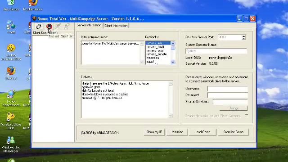This screenshot has height=162, width=288.
Task: Open the Tiscom desktop shortcut
Action: click(x=11, y=27)
